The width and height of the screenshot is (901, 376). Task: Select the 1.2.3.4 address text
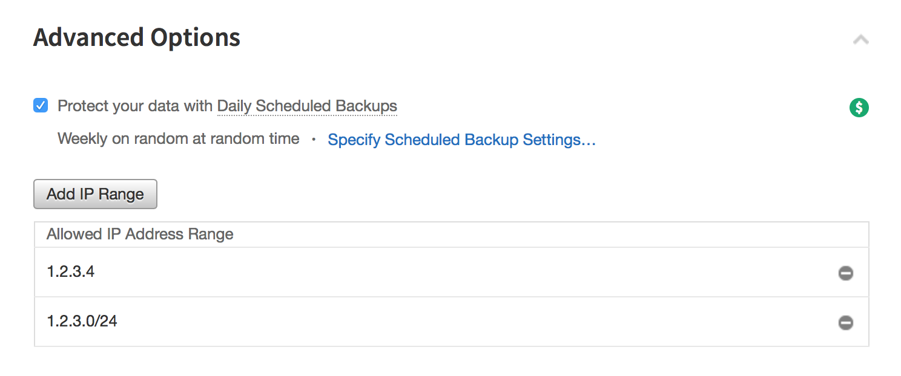pyautogui.click(x=70, y=271)
